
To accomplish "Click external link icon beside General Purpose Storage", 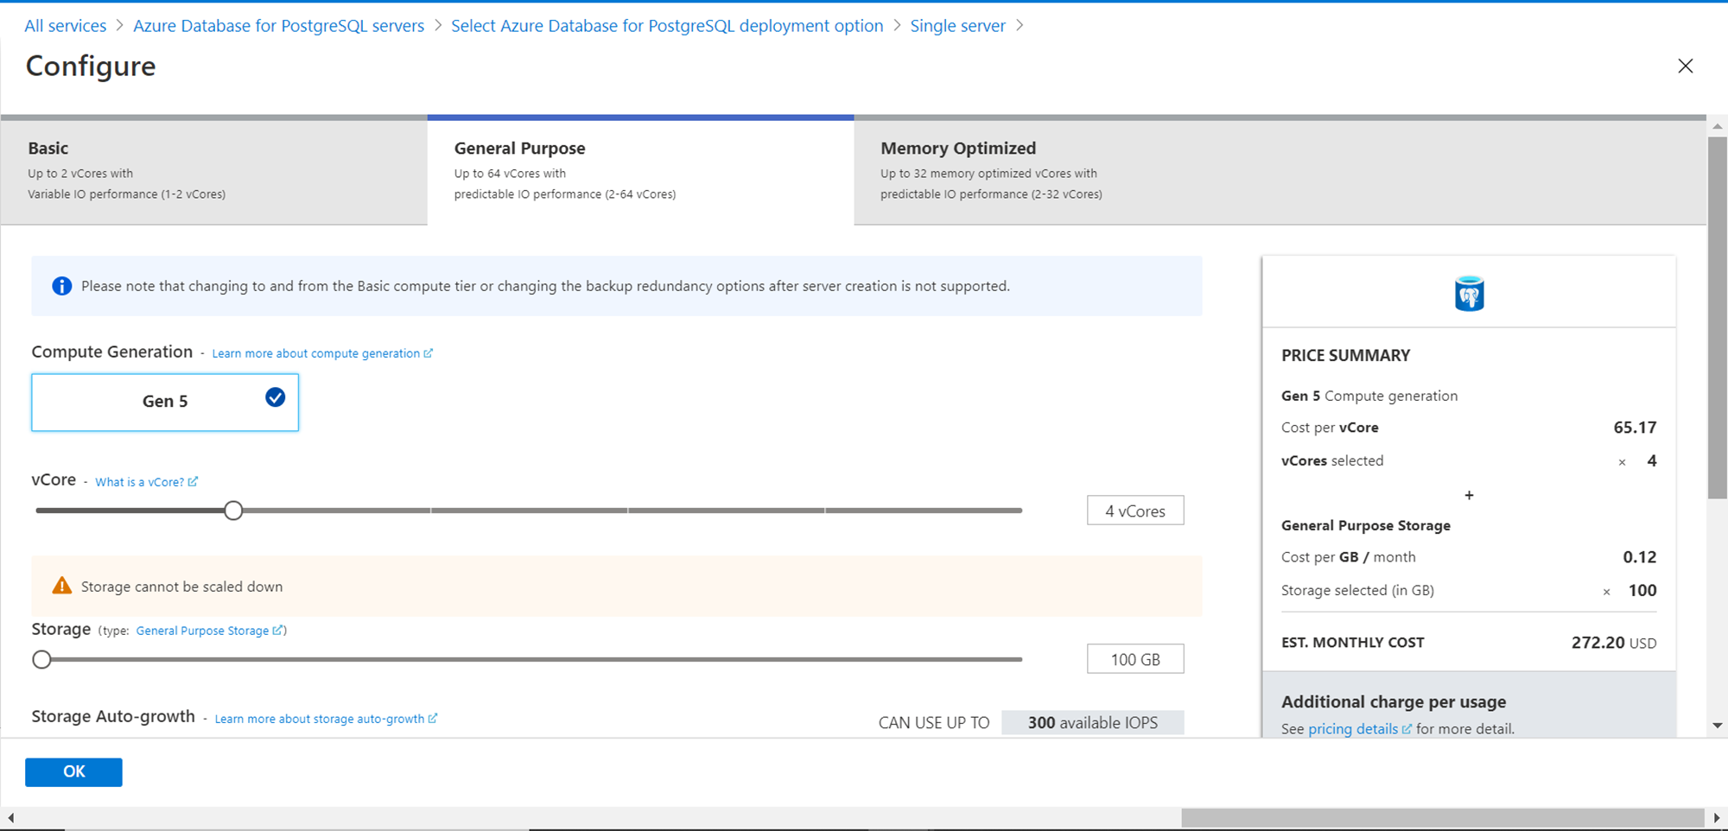I will (x=277, y=631).
